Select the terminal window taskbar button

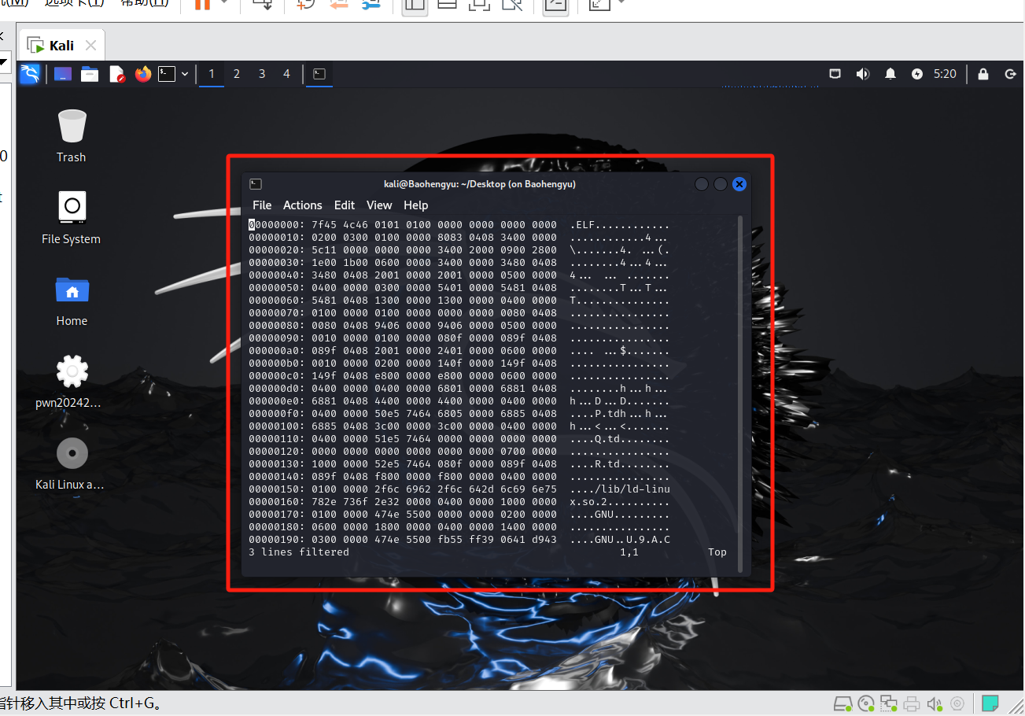319,74
